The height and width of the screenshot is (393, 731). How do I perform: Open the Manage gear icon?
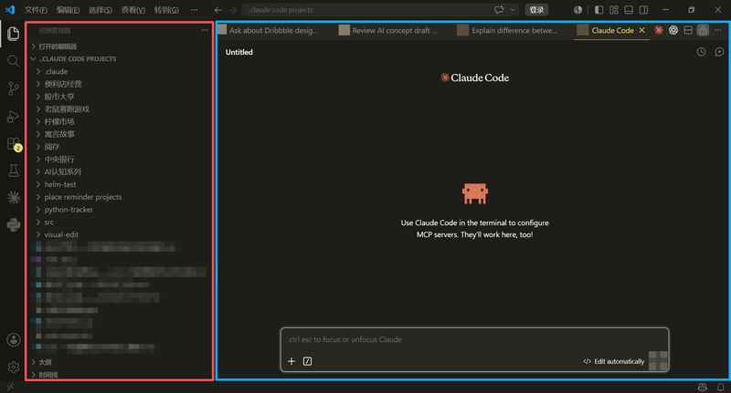[14, 367]
